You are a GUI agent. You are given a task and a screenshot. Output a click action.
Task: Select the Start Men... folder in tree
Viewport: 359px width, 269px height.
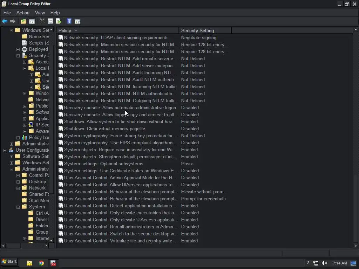coord(39,201)
